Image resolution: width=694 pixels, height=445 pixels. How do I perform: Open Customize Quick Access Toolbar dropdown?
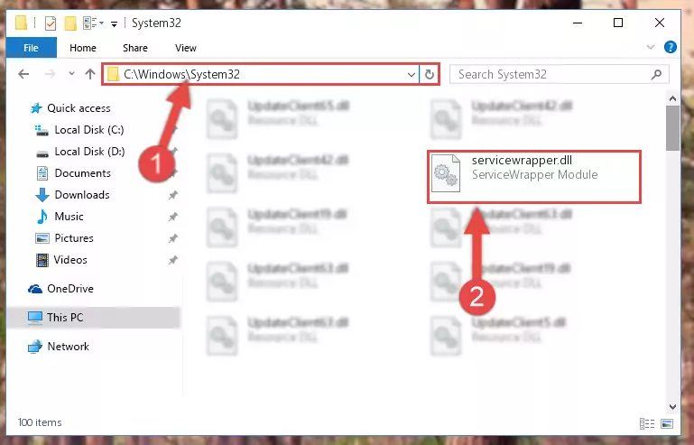tap(115, 23)
